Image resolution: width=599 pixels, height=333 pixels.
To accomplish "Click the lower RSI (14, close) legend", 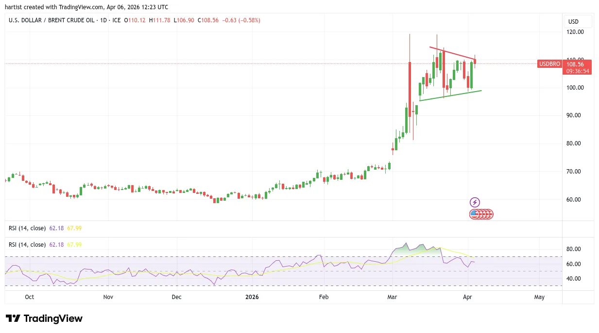I will click(27, 245).
